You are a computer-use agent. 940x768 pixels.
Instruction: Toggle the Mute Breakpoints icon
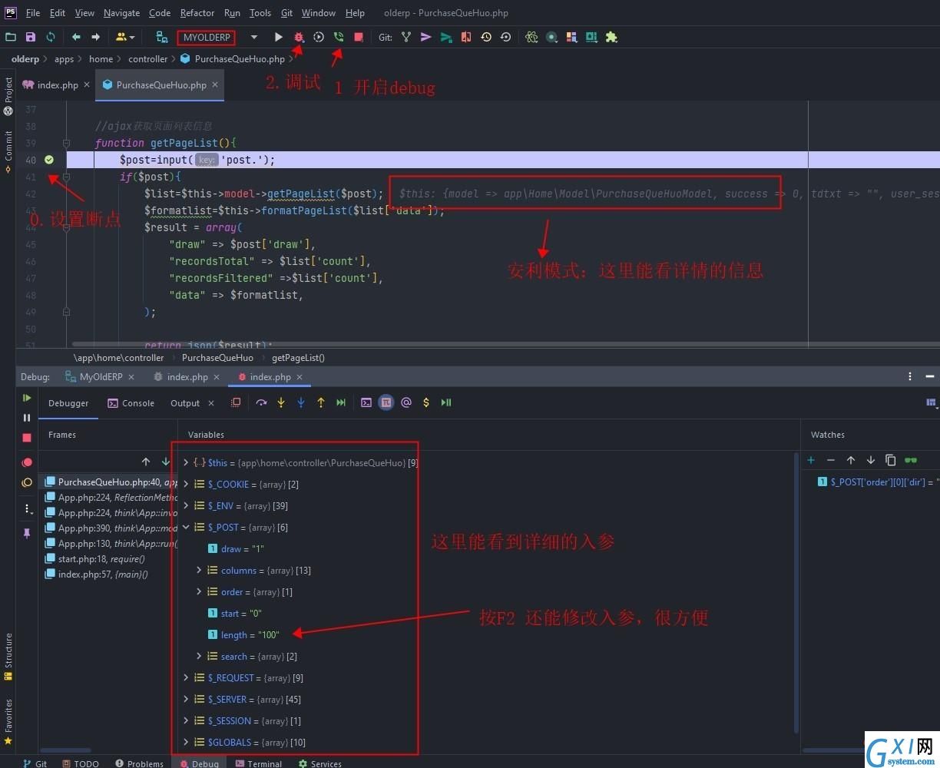(27, 482)
